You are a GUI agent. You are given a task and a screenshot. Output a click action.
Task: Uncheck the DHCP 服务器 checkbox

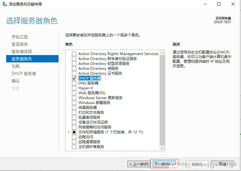[x=74, y=78]
